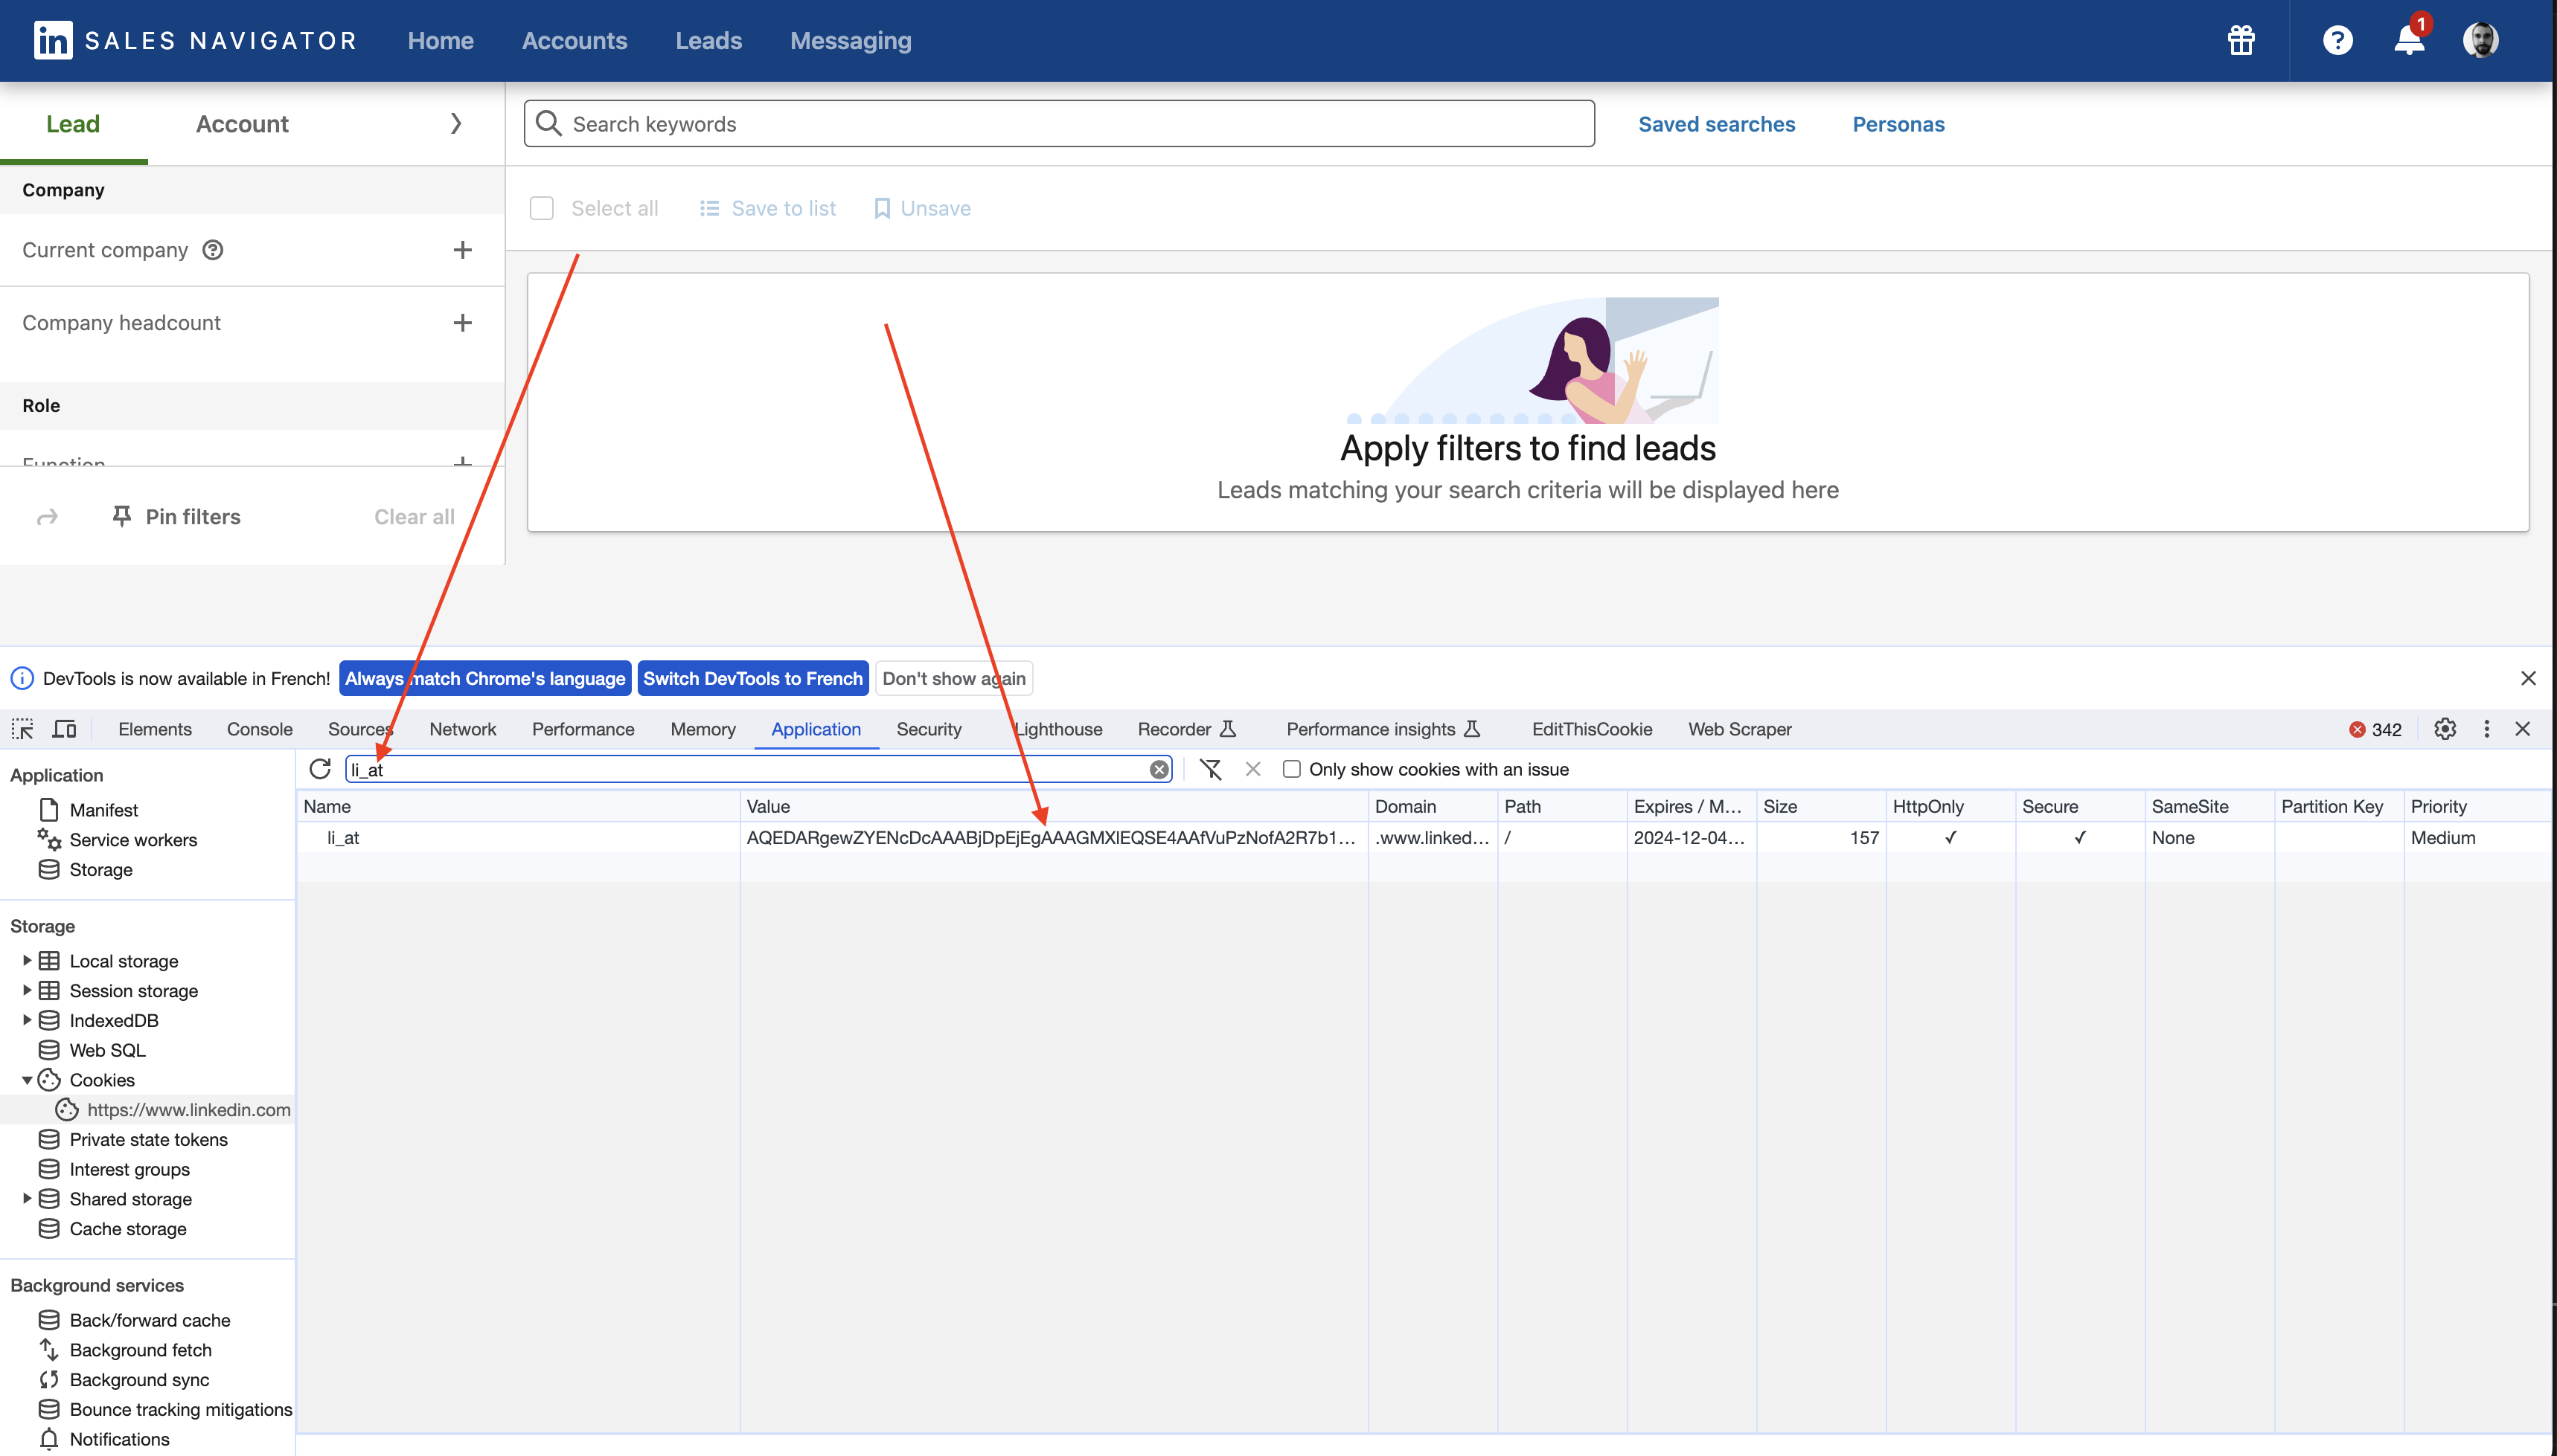Sort cookies by Expires column header
This screenshot has width=2557, height=1456.
point(1690,806)
